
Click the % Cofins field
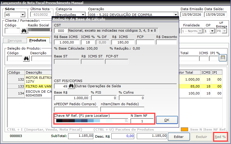point(132,98)
